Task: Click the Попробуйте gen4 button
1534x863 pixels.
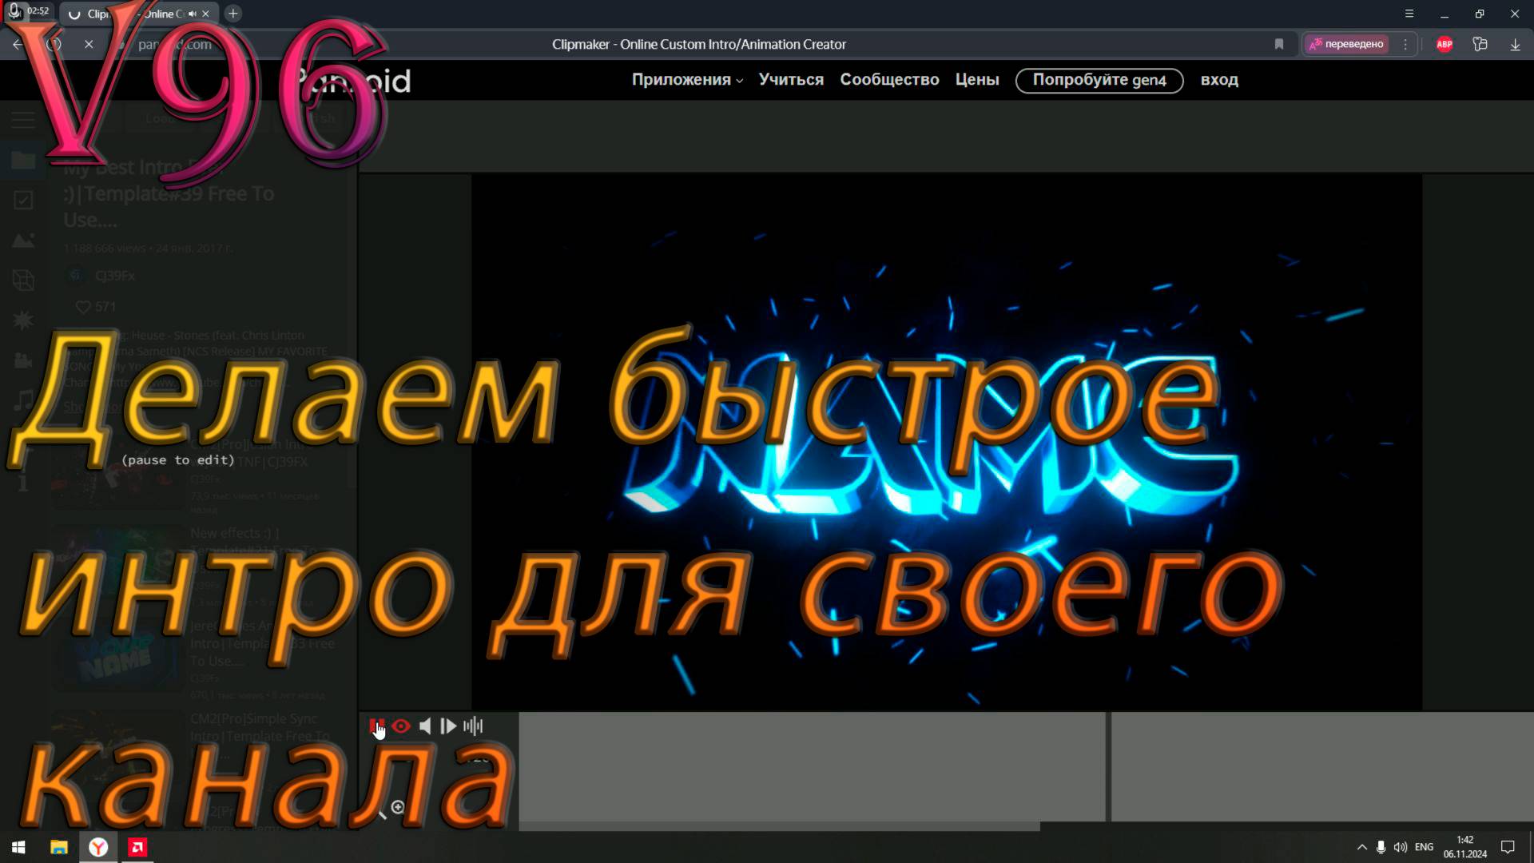Action: [1099, 80]
